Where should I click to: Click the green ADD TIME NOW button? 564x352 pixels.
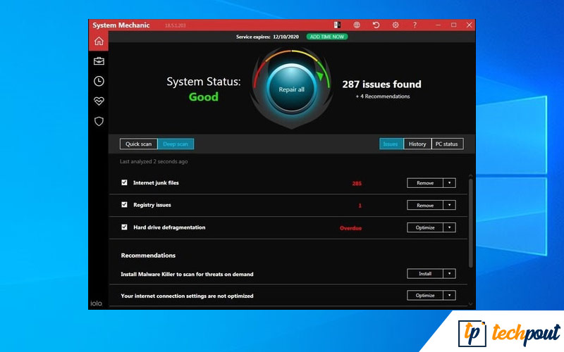coord(326,37)
